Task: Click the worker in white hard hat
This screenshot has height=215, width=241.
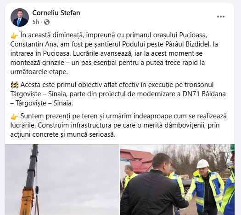Action: [205, 187]
